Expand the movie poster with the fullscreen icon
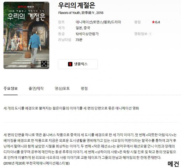The height and width of the screenshot is (168, 181). pyautogui.click(x=44, y=64)
